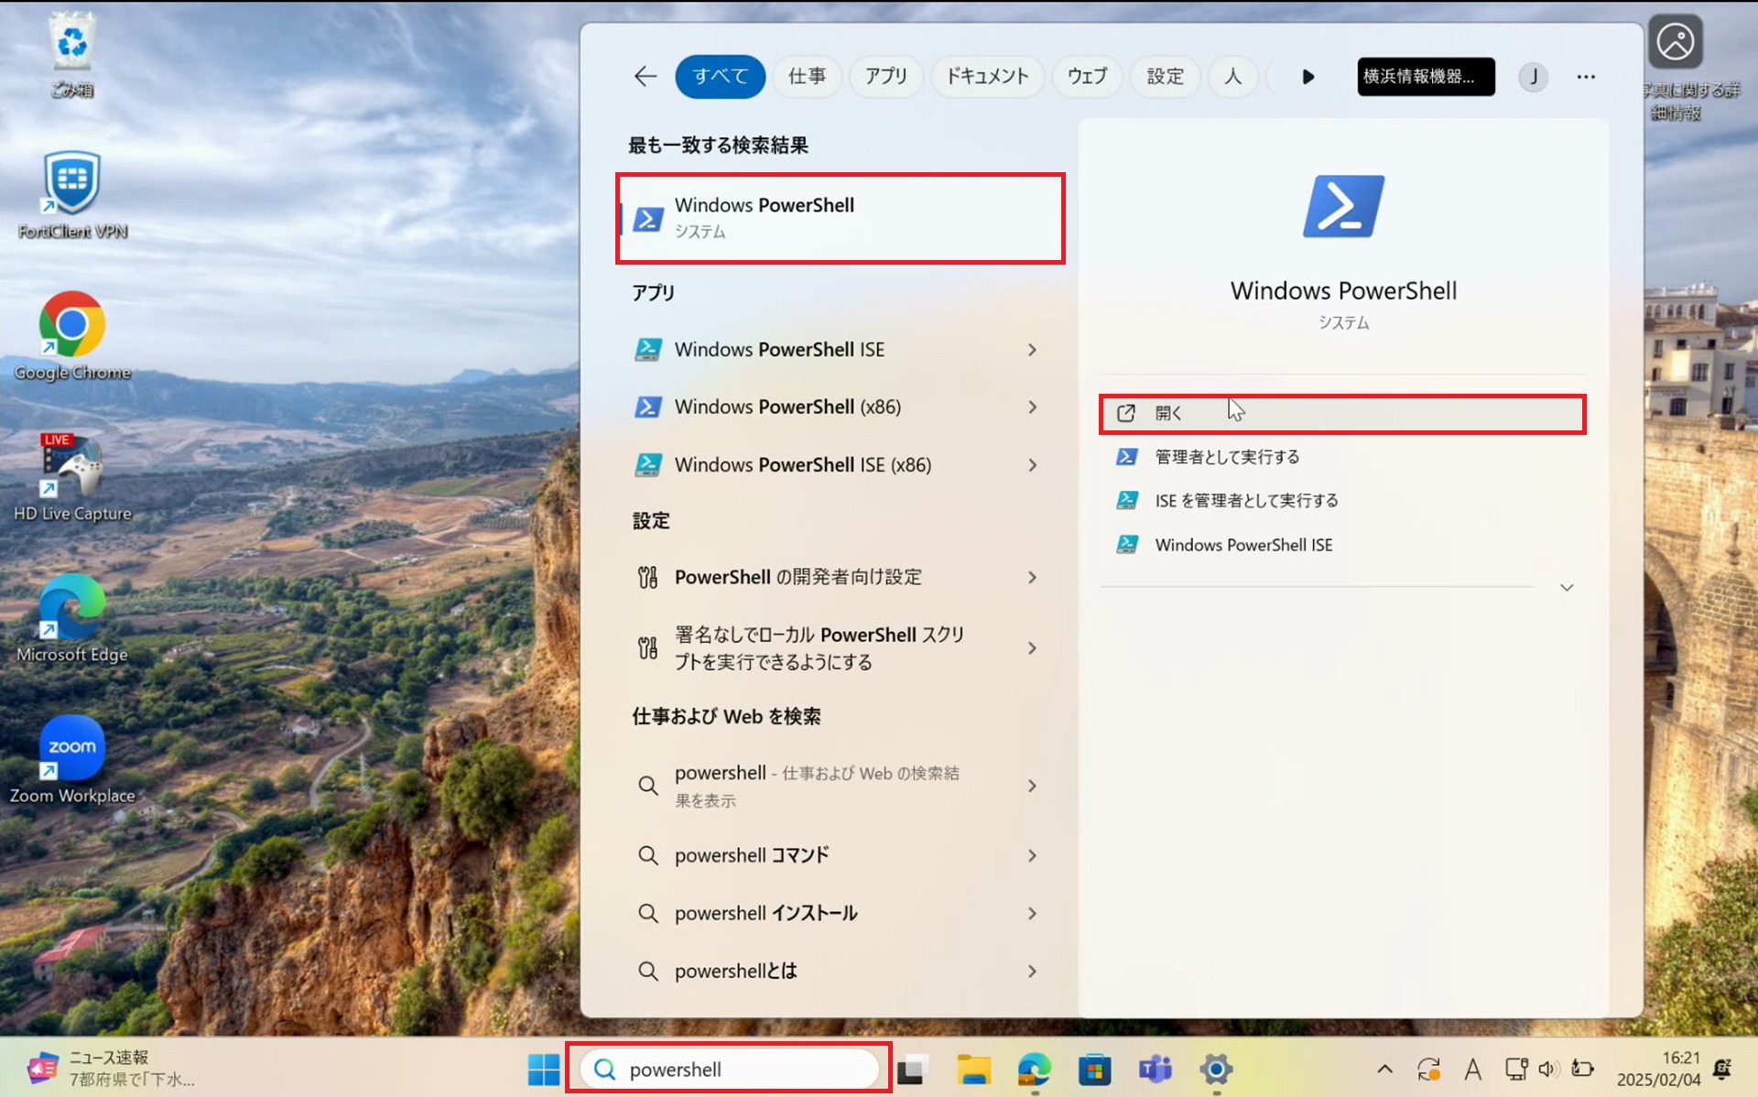Click Windows PowerShell ISE action in details pane
Image resolution: width=1758 pixels, height=1097 pixels.
pos(1342,545)
